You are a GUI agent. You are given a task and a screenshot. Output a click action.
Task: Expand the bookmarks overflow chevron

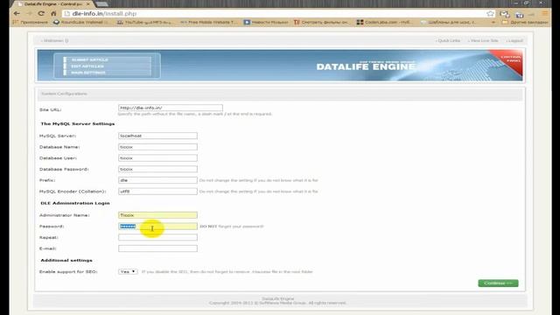(493, 22)
